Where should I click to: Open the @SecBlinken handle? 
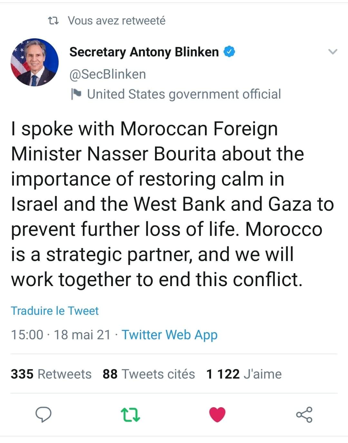click(108, 74)
